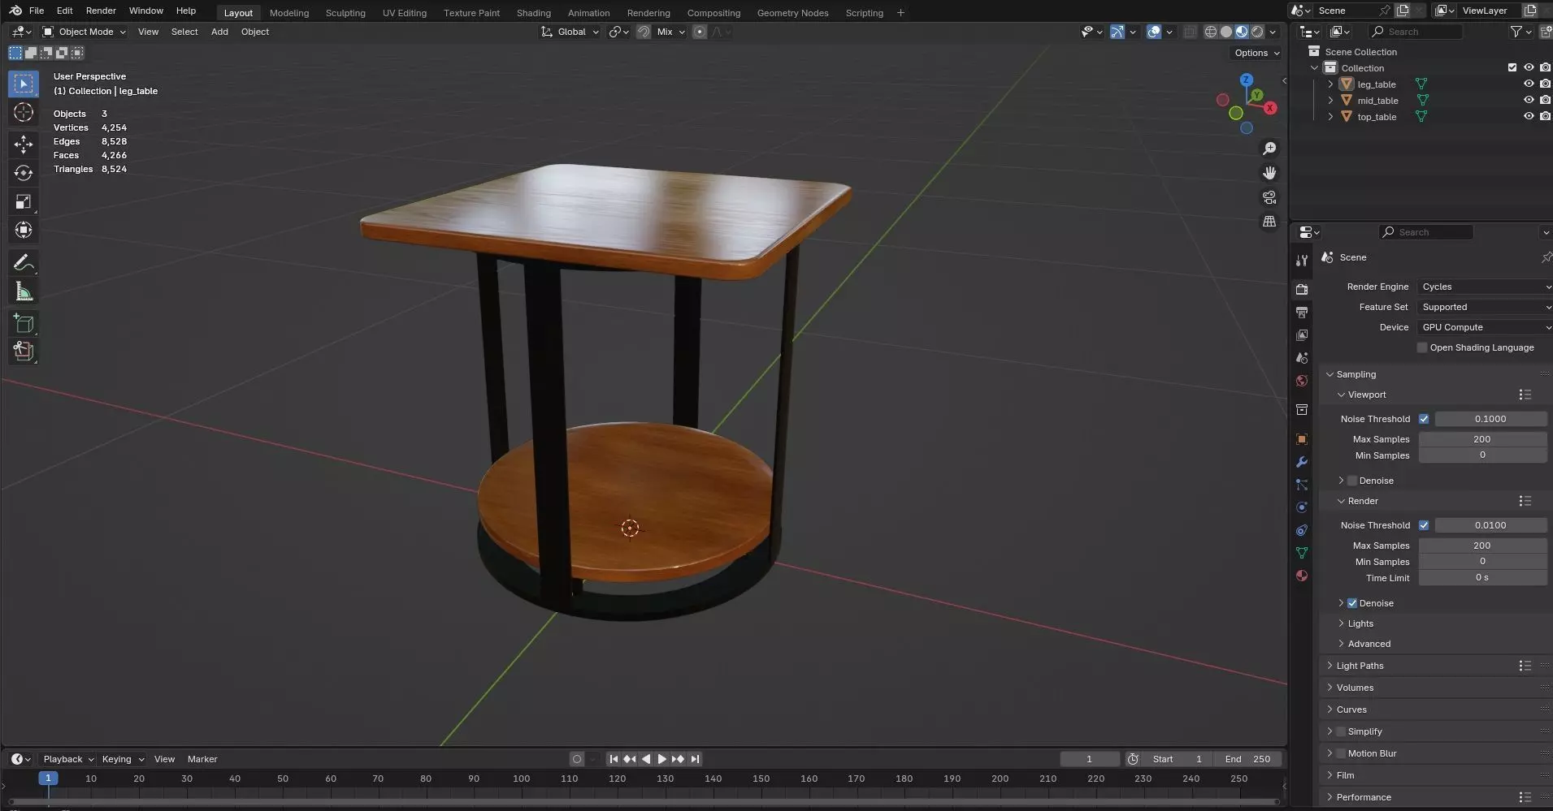Image resolution: width=1553 pixels, height=811 pixels.
Task: Open the Material properties tab
Action: (x=1302, y=576)
